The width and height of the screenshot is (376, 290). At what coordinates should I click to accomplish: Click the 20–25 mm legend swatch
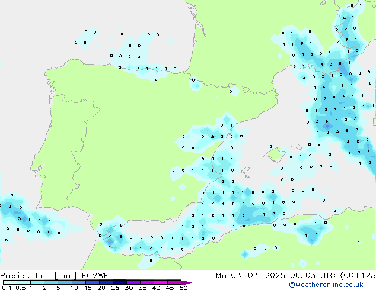point(106,282)
